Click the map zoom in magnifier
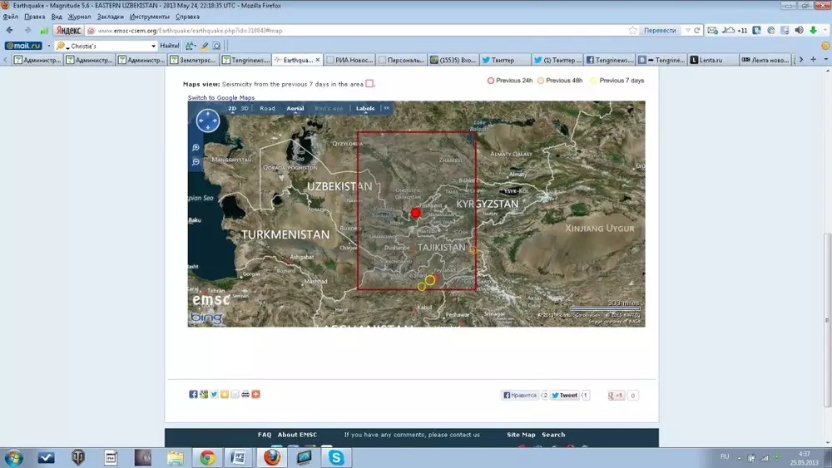This screenshot has width=832, height=468. (196, 147)
